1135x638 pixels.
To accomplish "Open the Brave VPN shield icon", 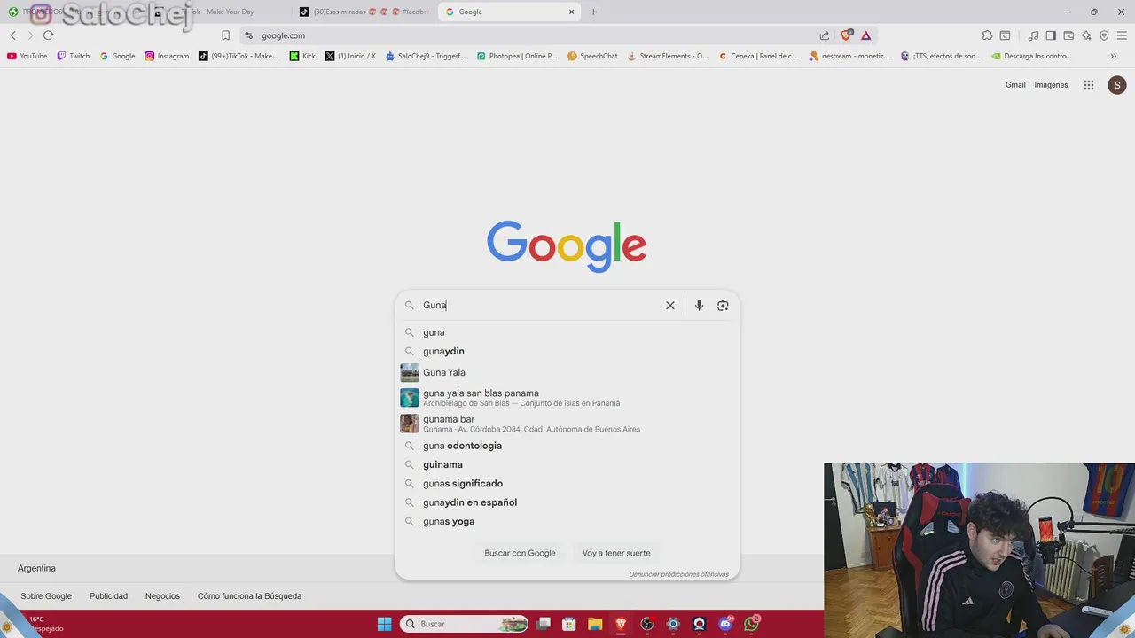I will (x=1104, y=35).
